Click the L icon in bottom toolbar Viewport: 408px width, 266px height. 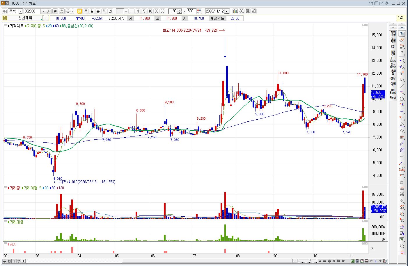point(376,261)
